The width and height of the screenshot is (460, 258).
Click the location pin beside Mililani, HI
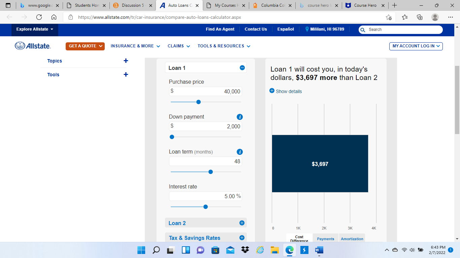tap(307, 29)
